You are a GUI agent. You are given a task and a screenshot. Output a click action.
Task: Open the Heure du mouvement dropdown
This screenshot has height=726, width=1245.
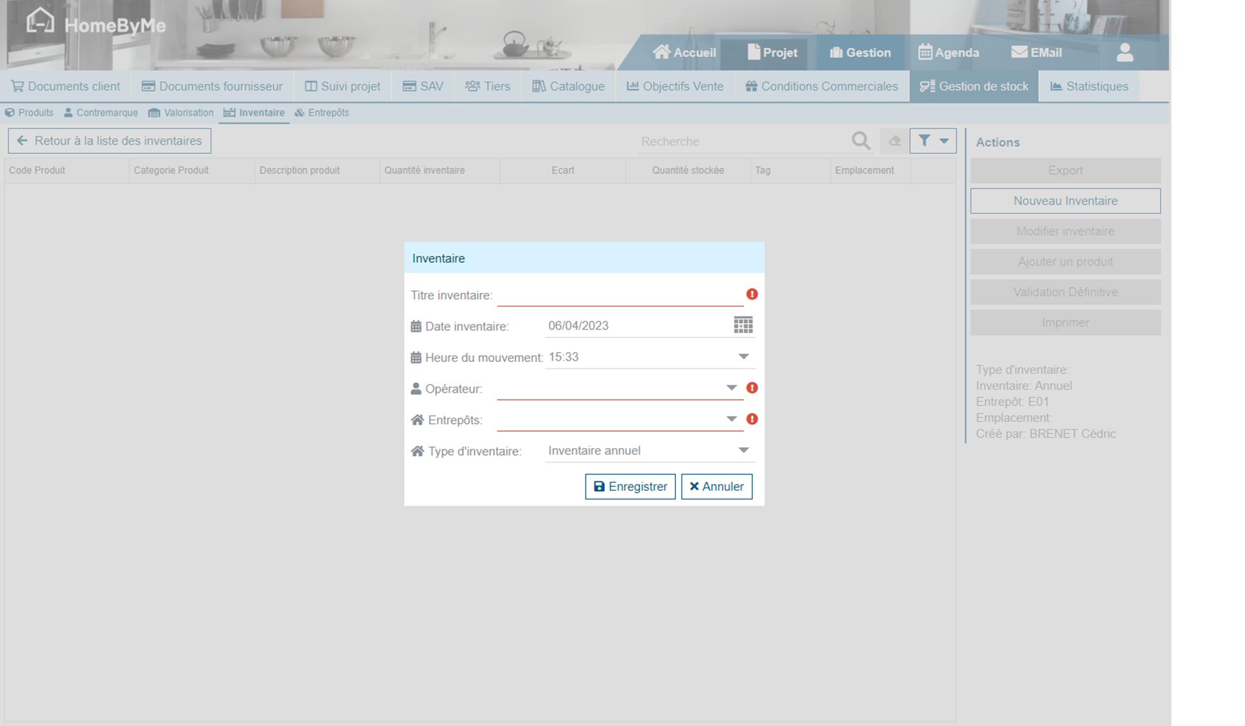point(743,356)
